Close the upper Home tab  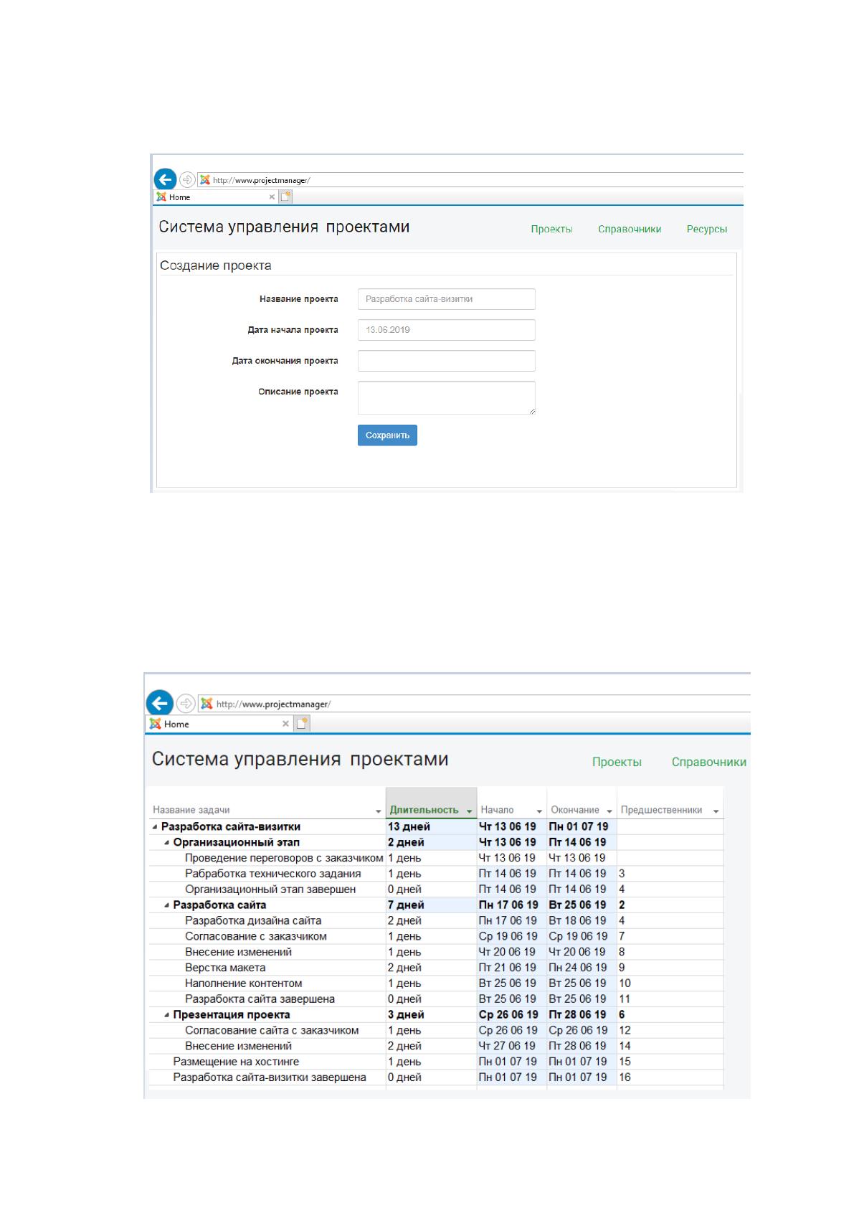pos(272,197)
